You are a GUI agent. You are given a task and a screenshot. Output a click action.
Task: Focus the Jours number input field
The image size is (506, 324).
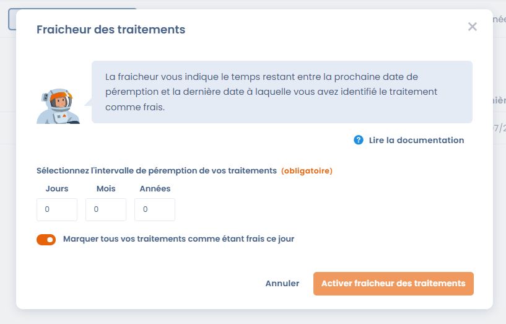tap(57, 210)
